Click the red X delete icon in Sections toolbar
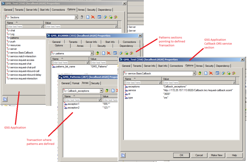The width and height of the screenshot is (247, 162). click(x=93, y=17)
